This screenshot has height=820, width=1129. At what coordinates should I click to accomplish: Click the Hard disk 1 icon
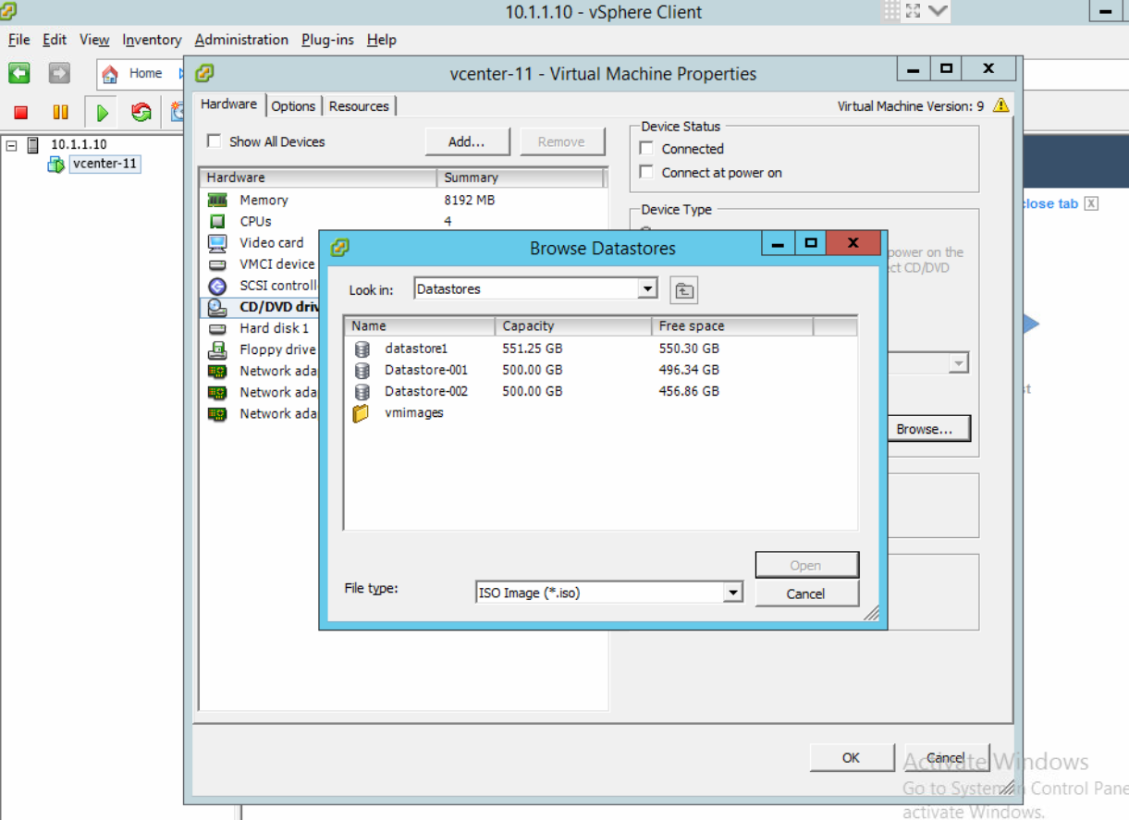pos(217,329)
